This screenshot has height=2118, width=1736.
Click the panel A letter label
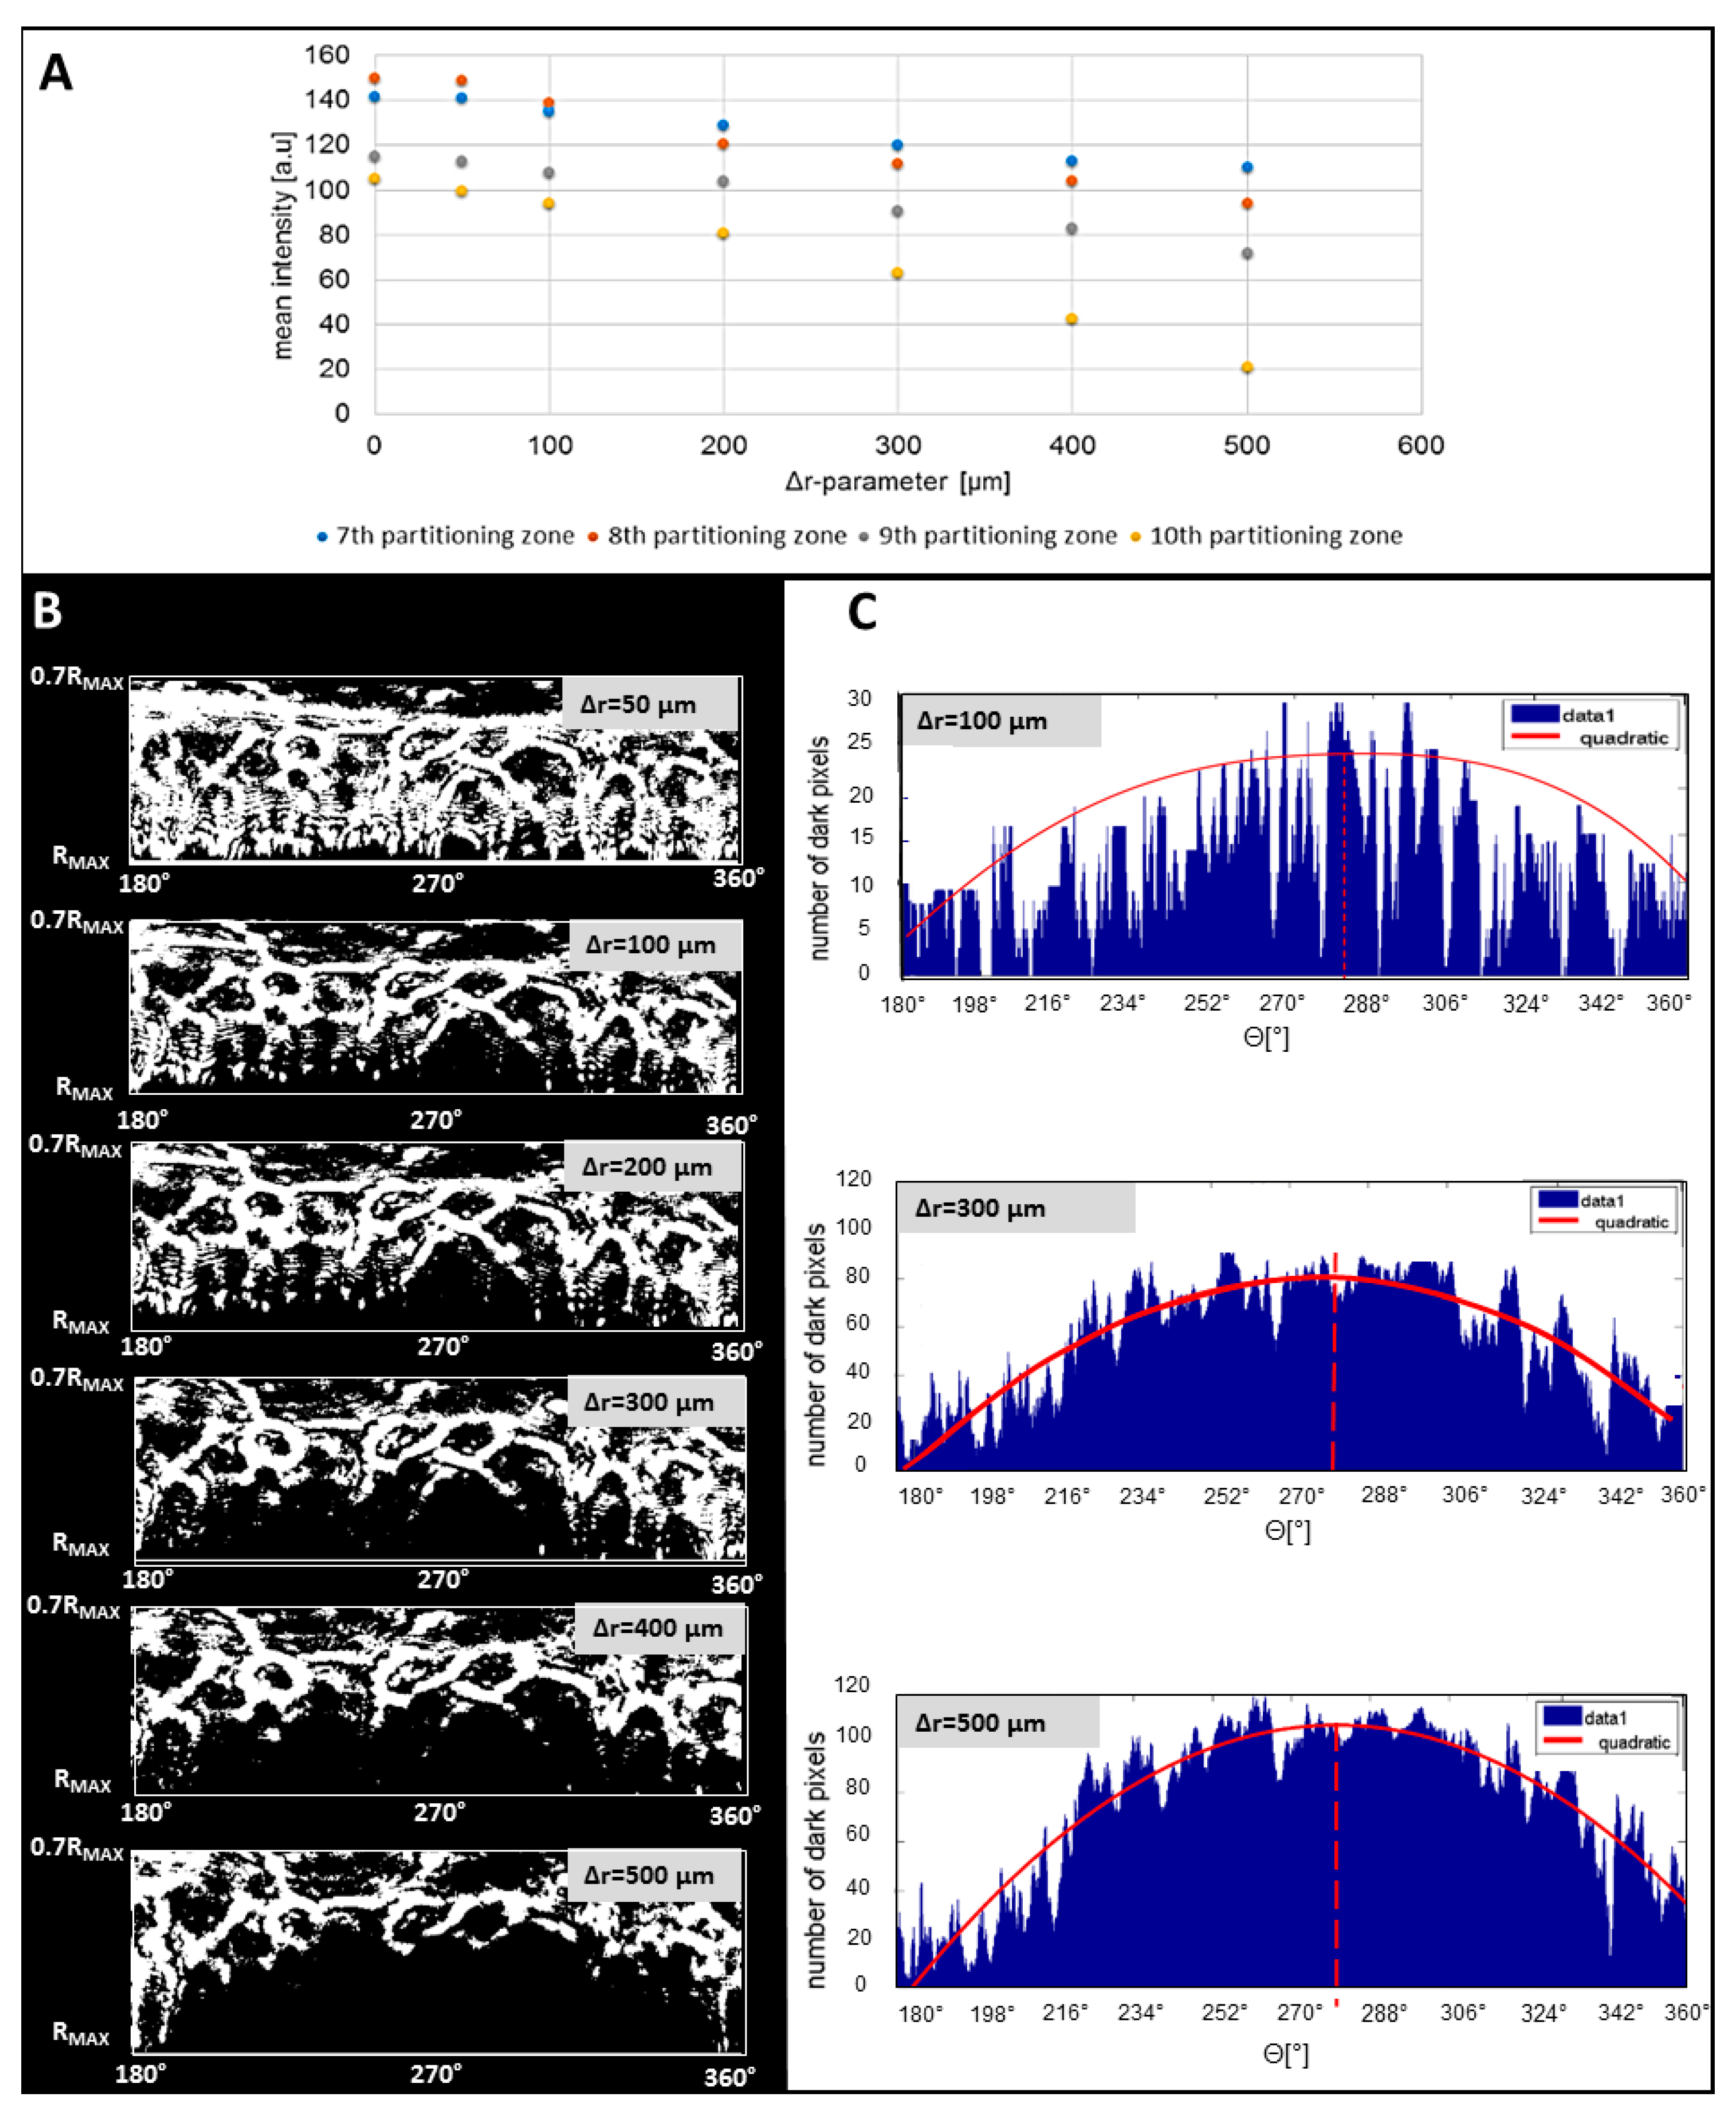click(x=56, y=73)
